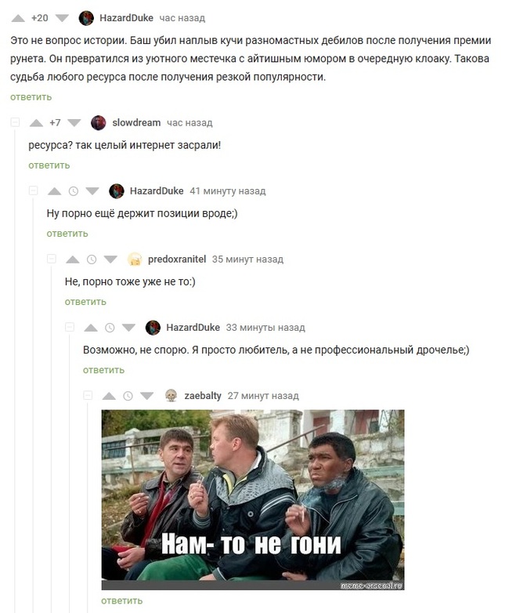The width and height of the screenshot is (509, 613).
Task: Collapse HazardDuke's 33 minutes ago reply
Action: 70,327
